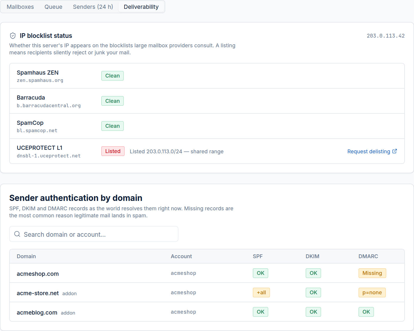Select the Deliverability tab
414x331 pixels.
(x=141, y=7)
